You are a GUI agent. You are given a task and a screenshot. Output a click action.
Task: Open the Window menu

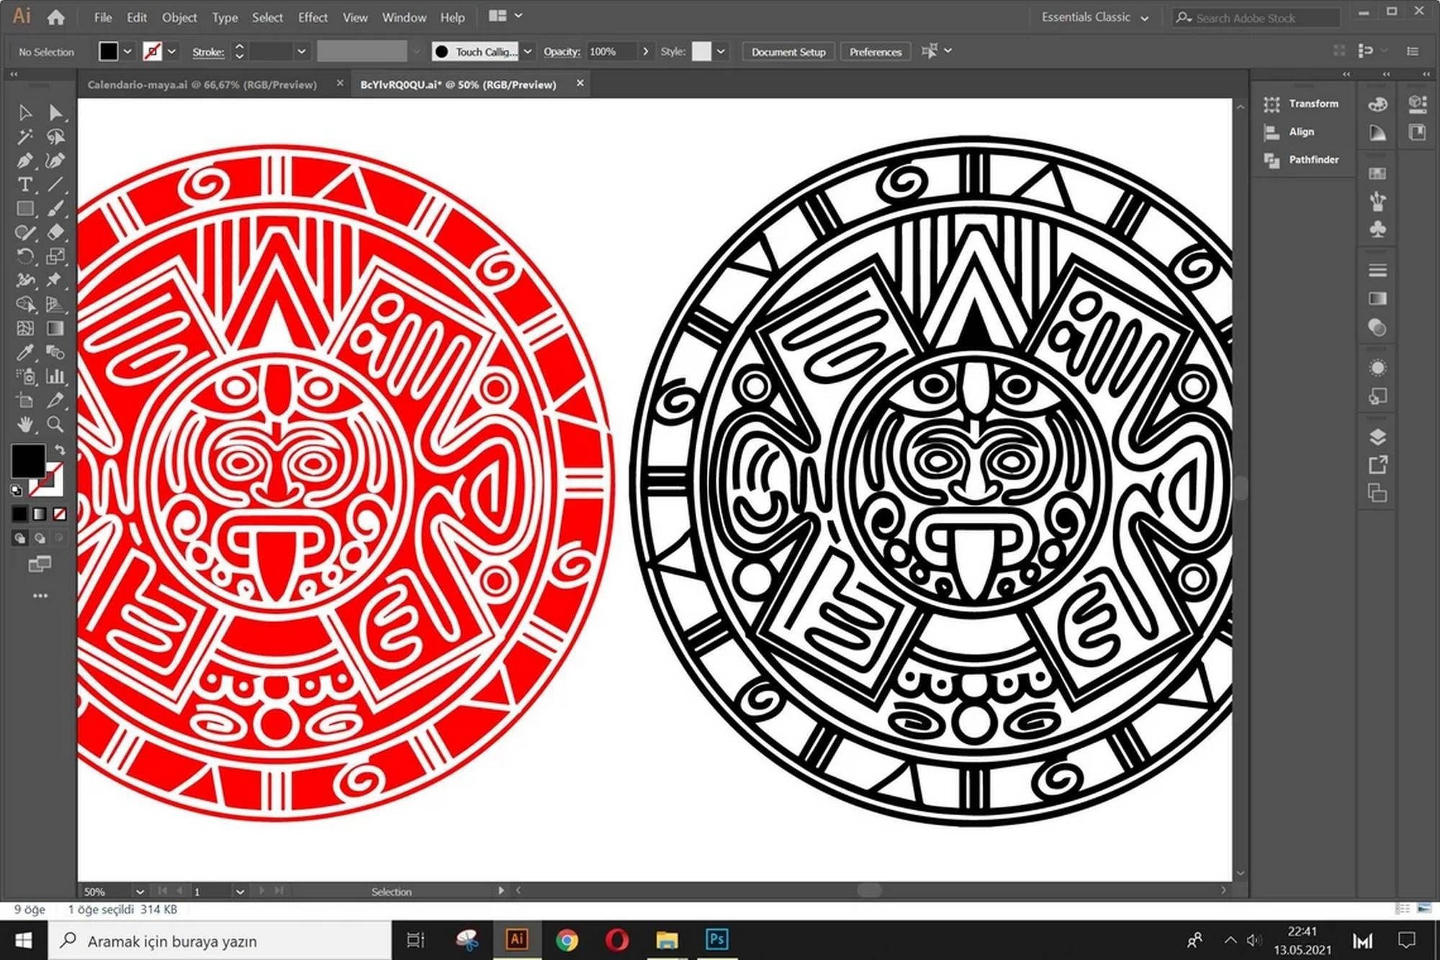point(404,17)
